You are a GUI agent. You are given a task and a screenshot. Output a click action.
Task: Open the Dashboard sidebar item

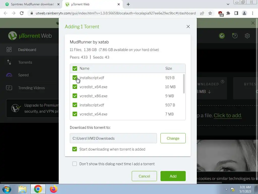(29, 50)
